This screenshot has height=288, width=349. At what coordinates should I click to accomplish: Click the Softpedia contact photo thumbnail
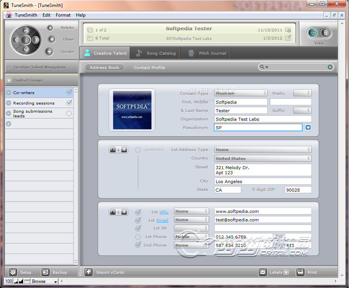[x=132, y=110]
